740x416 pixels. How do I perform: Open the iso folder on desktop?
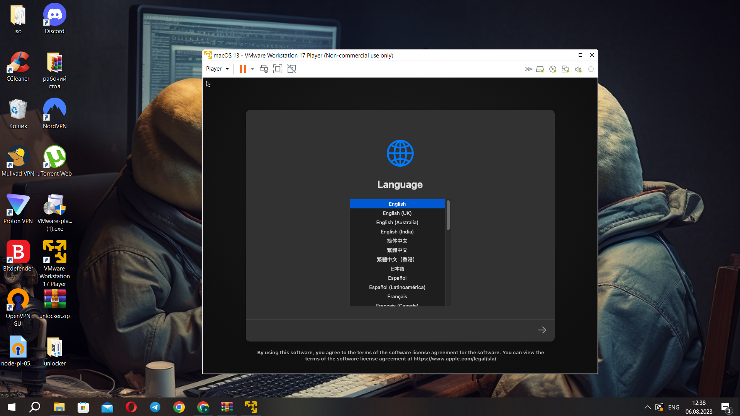[18, 19]
